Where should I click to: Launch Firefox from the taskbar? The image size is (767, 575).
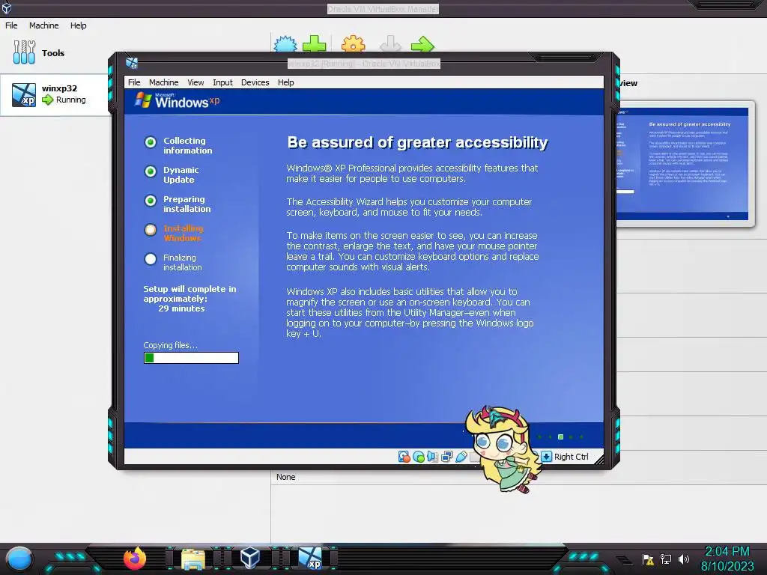[135, 559]
